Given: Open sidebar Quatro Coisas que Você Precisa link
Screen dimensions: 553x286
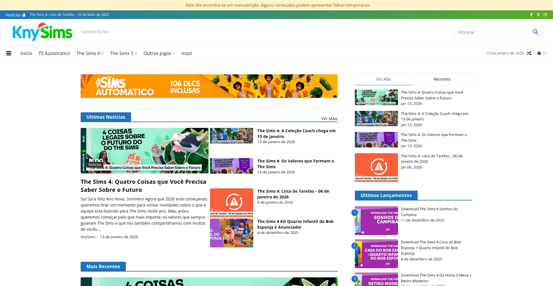Looking at the screenshot, I should coord(432,95).
